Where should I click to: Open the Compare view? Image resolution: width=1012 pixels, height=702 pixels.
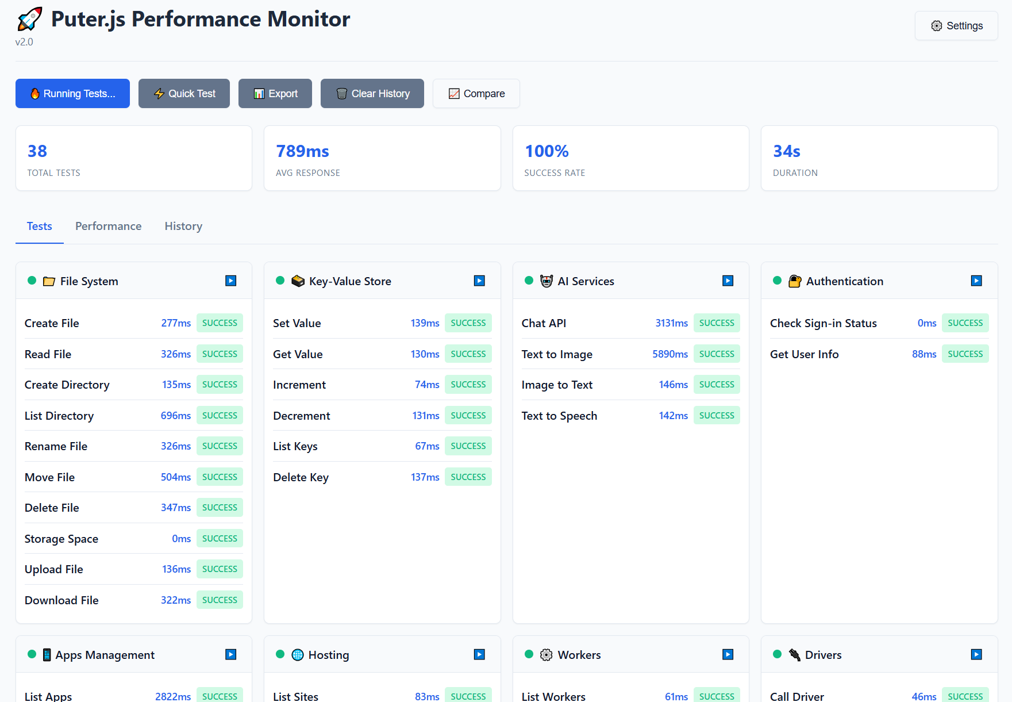(476, 94)
